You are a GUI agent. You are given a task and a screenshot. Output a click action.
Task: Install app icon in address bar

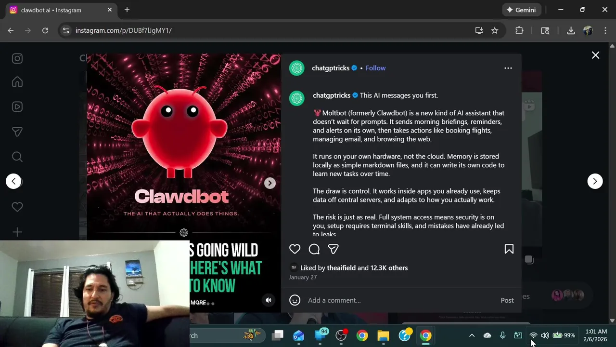(x=479, y=30)
